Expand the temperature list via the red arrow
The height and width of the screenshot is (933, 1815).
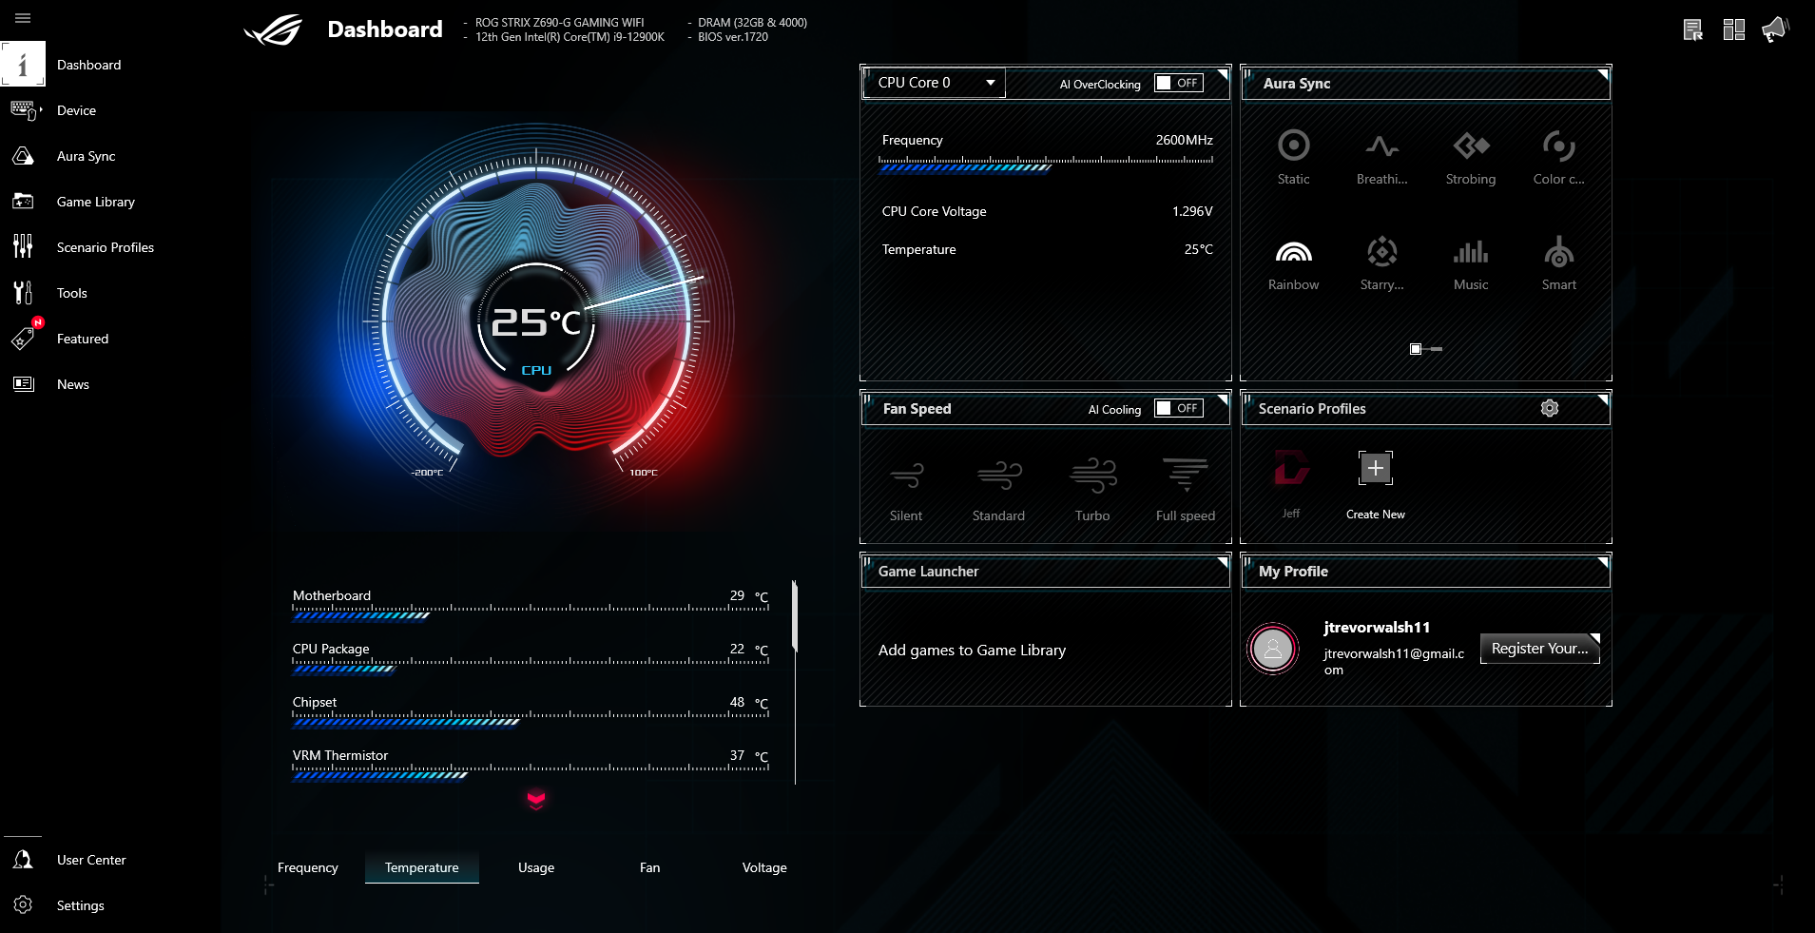coord(536,802)
